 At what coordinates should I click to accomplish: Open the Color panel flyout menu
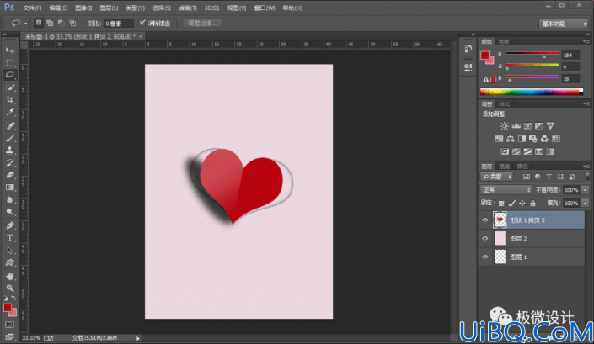(586, 41)
